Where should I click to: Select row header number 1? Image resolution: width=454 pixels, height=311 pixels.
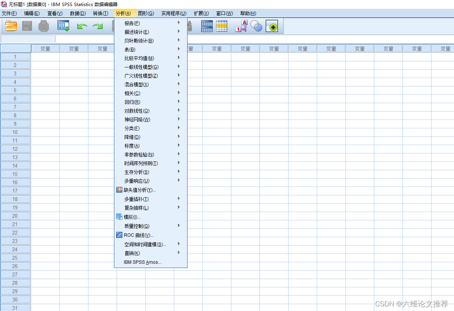[15, 57]
